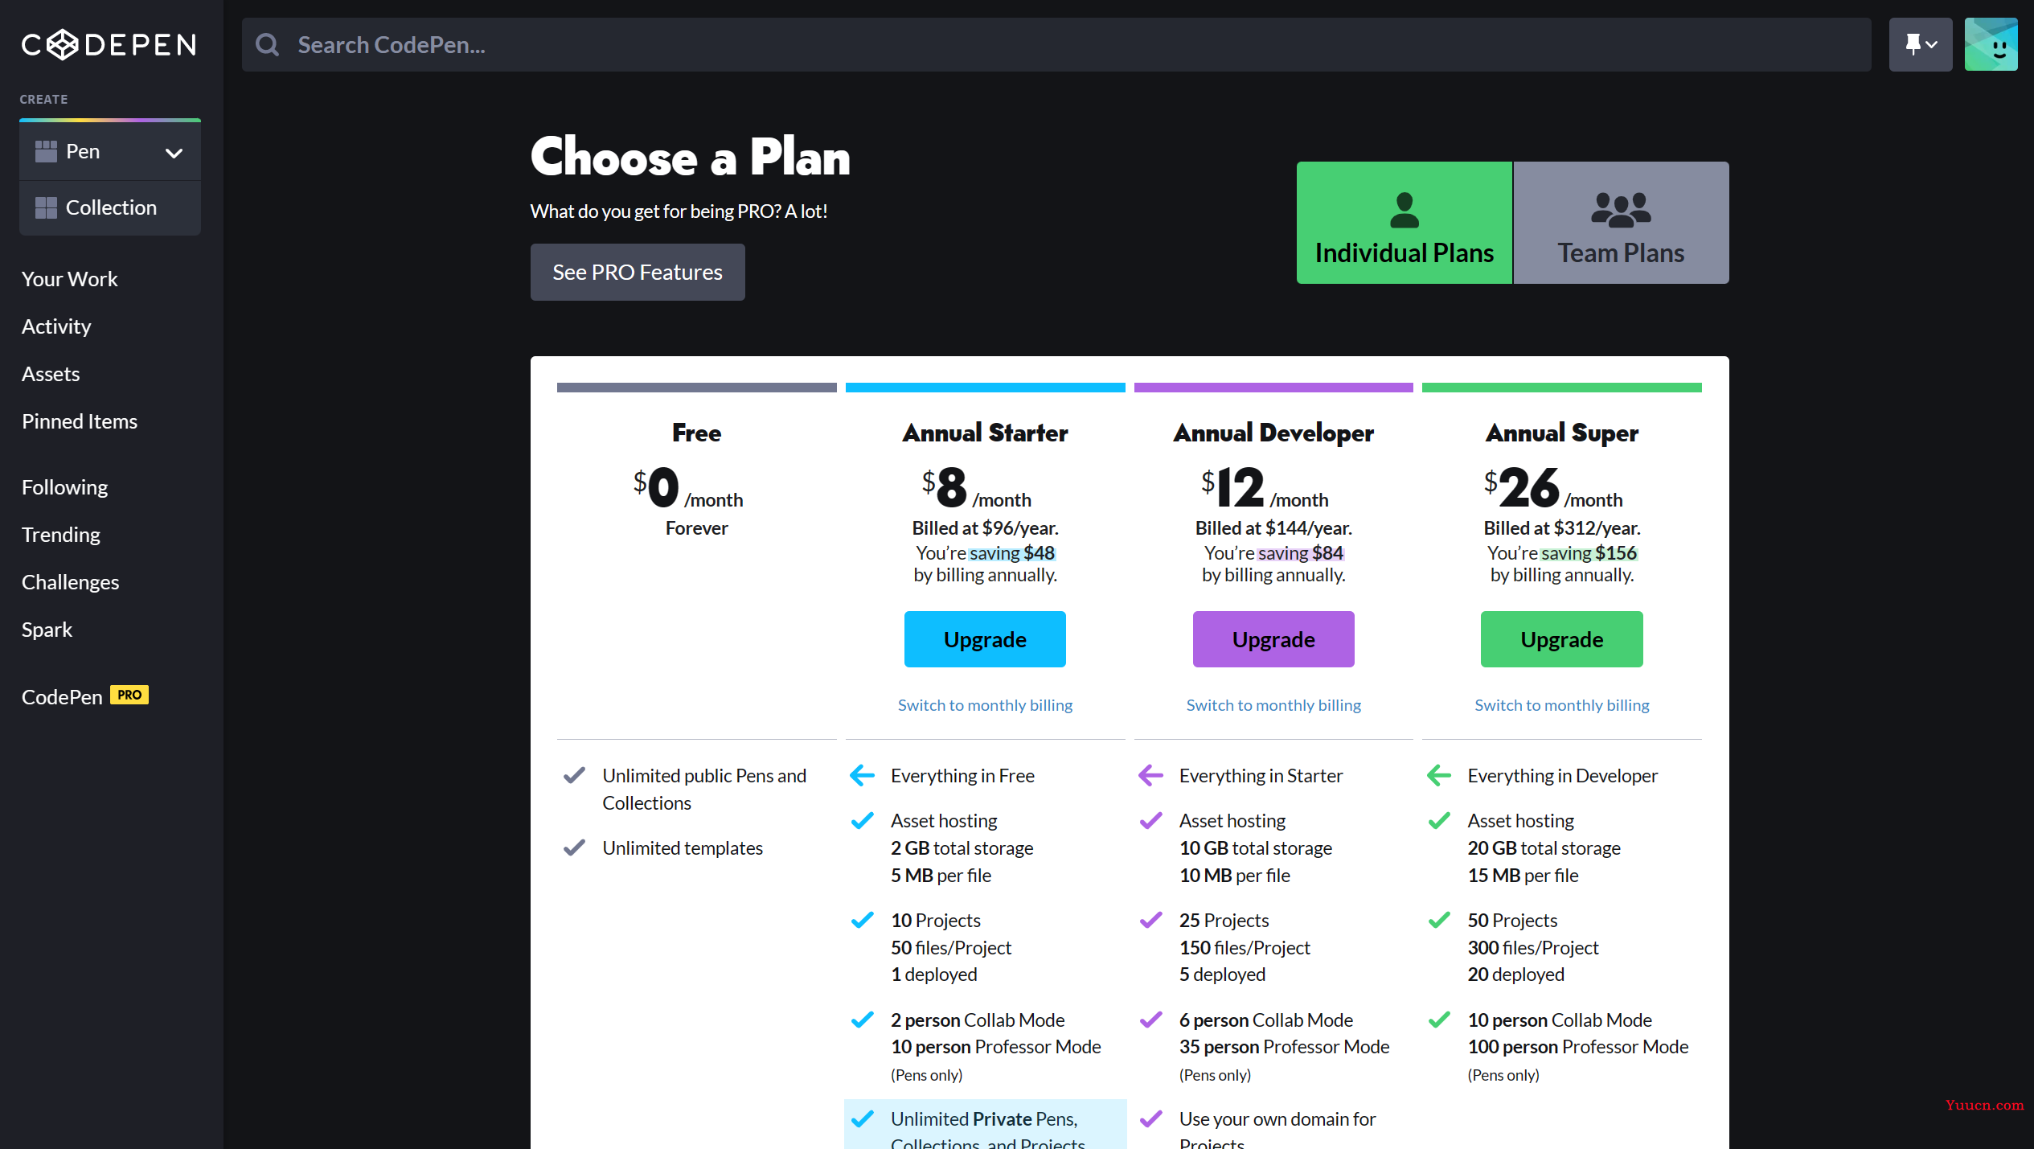Select the Individual Plans tab

pyautogui.click(x=1404, y=222)
